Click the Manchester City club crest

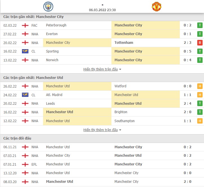click(48, 6)
